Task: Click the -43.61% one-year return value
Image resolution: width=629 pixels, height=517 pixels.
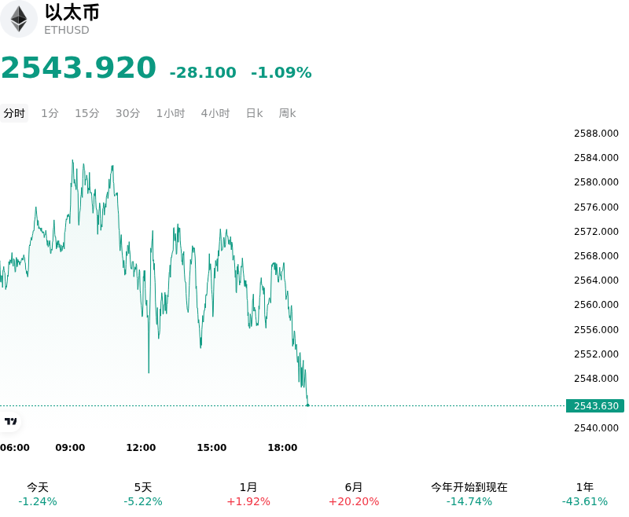Action: tap(585, 502)
